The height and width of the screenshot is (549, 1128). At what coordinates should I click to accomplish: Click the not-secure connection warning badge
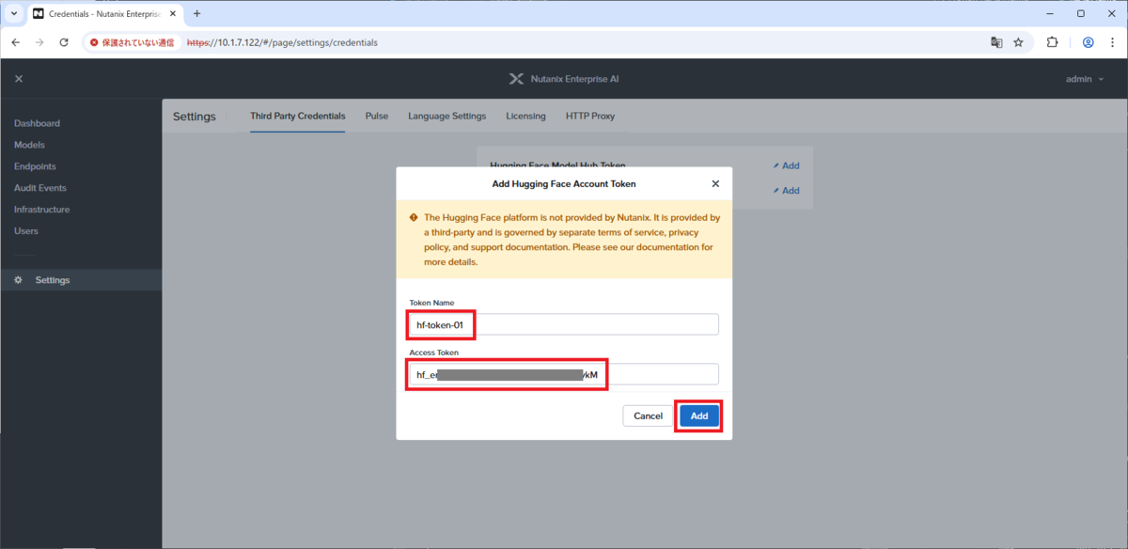pyautogui.click(x=131, y=42)
